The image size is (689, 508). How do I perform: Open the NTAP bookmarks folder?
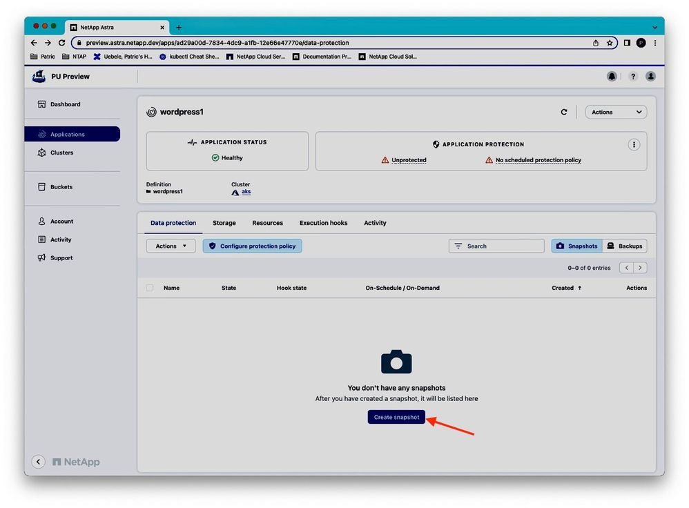click(x=75, y=56)
